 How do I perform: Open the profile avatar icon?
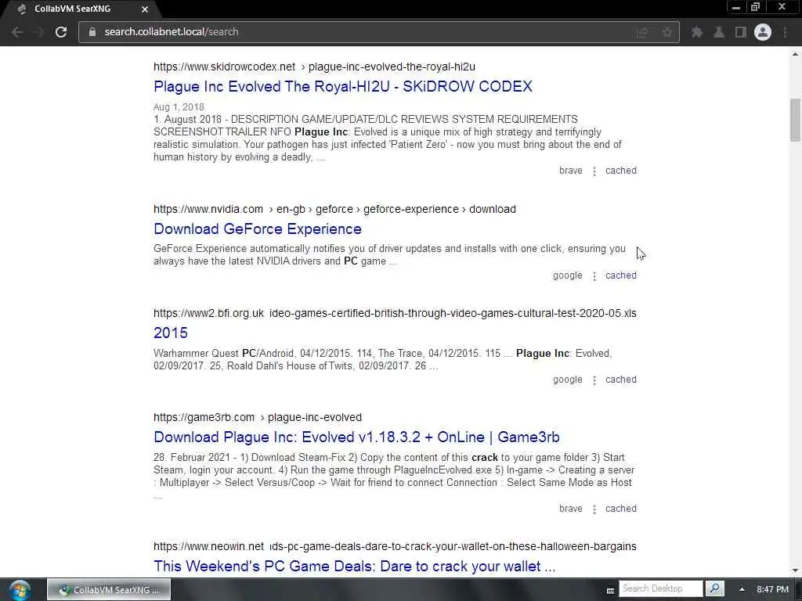coord(763,32)
